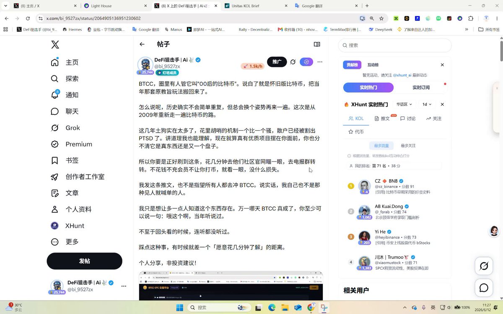Click the 推广 promote button

coord(277,62)
